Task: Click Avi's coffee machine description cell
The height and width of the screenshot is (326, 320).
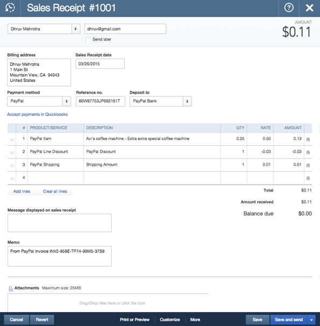Action: 152,139
